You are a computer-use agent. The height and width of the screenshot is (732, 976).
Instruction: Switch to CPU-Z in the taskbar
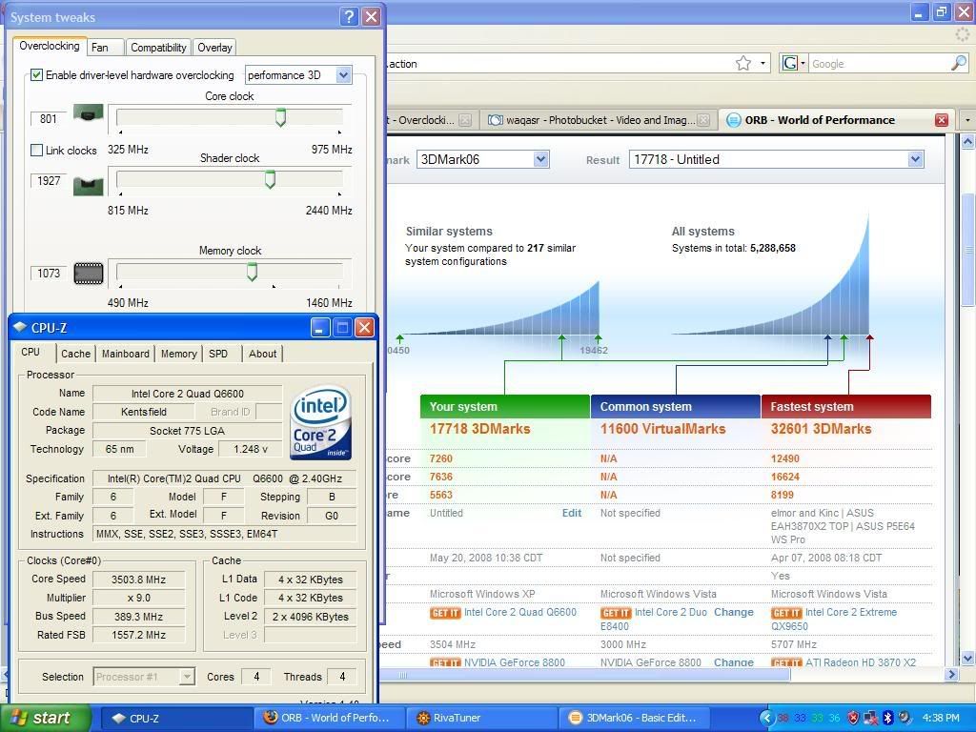tap(176, 719)
